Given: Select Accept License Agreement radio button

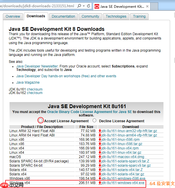Looking at the screenshot, I should click(41, 120).
